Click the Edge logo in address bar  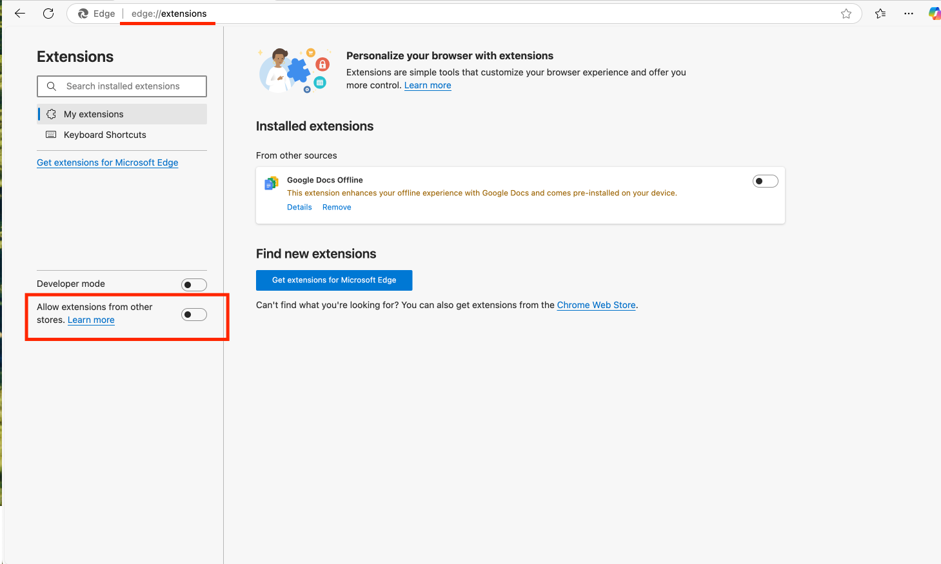click(x=83, y=14)
